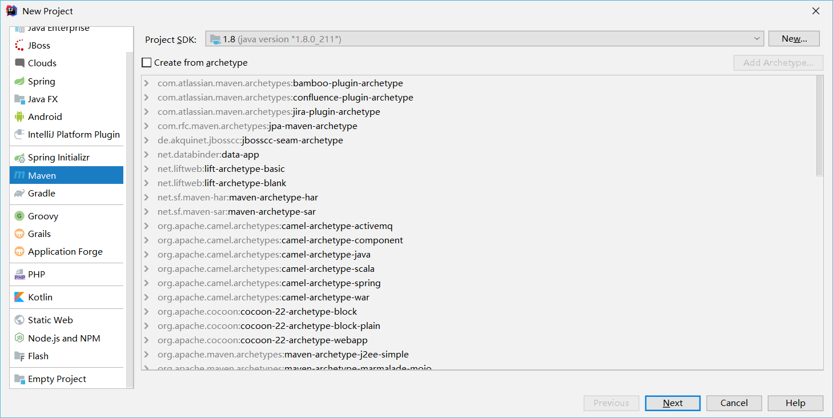
Task: Click the Previous button
Action: (x=611, y=403)
